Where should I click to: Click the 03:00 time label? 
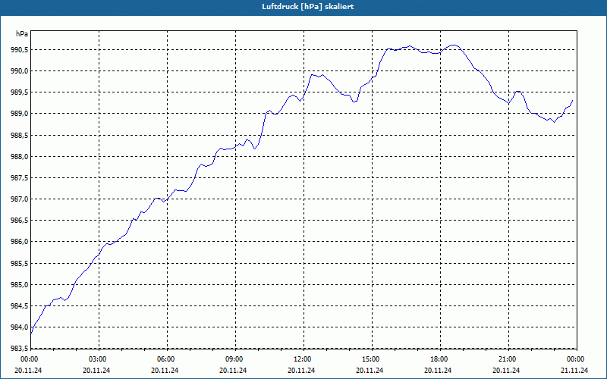99,359
